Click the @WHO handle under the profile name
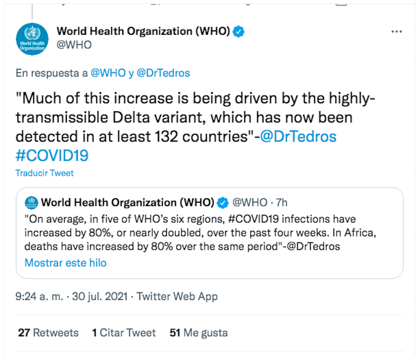418x355 pixels. click(74, 45)
